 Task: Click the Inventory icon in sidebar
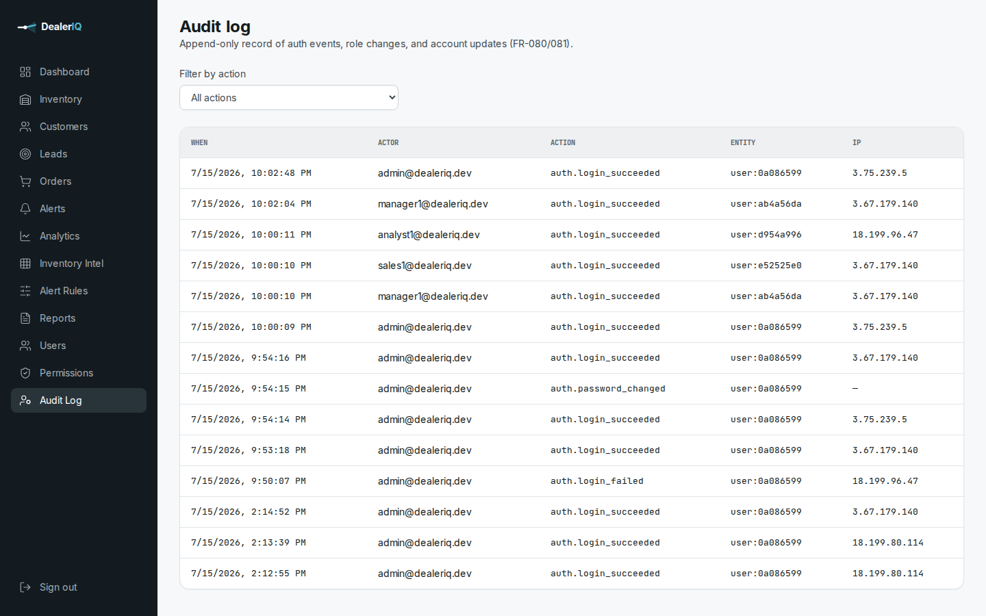[x=25, y=99]
